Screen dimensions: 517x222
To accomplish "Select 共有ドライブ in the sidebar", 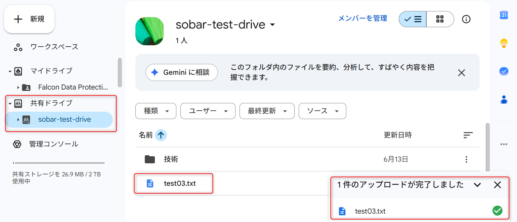I will point(51,103).
